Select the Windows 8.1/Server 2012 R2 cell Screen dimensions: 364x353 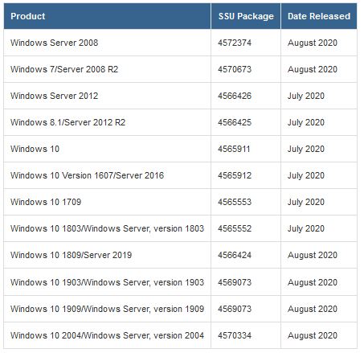pos(108,122)
